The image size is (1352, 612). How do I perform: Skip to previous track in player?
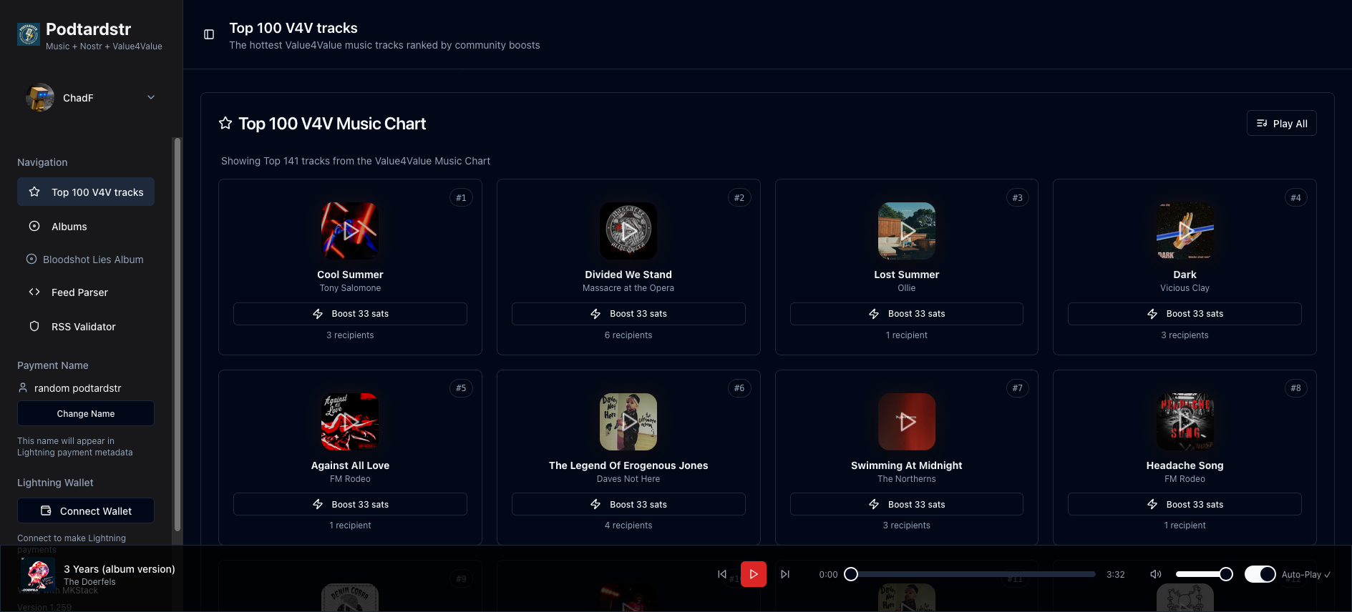coord(722,574)
